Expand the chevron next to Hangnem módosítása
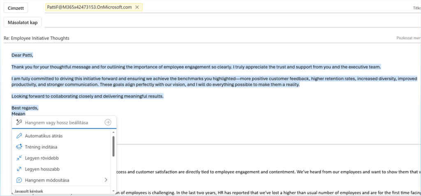Image resolution: width=421 pixels, height=196 pixels. pos(106,180)
